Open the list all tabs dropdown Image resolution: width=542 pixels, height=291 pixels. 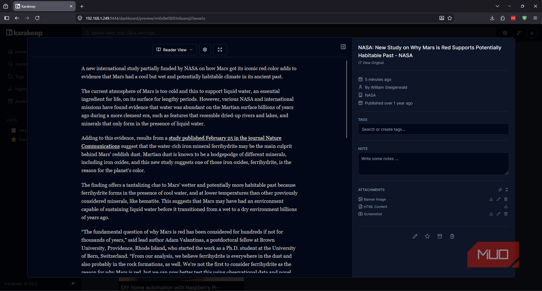[x=498, y=6]
